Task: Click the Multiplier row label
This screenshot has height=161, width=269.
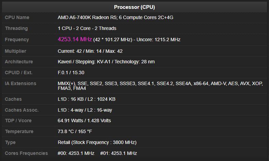Action: [15, 51]
